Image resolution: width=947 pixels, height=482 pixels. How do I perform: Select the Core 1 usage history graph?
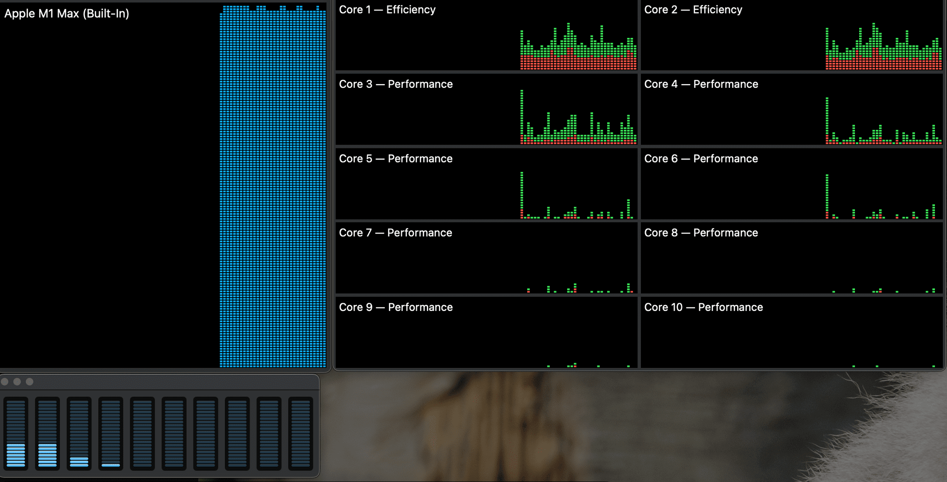578,46
